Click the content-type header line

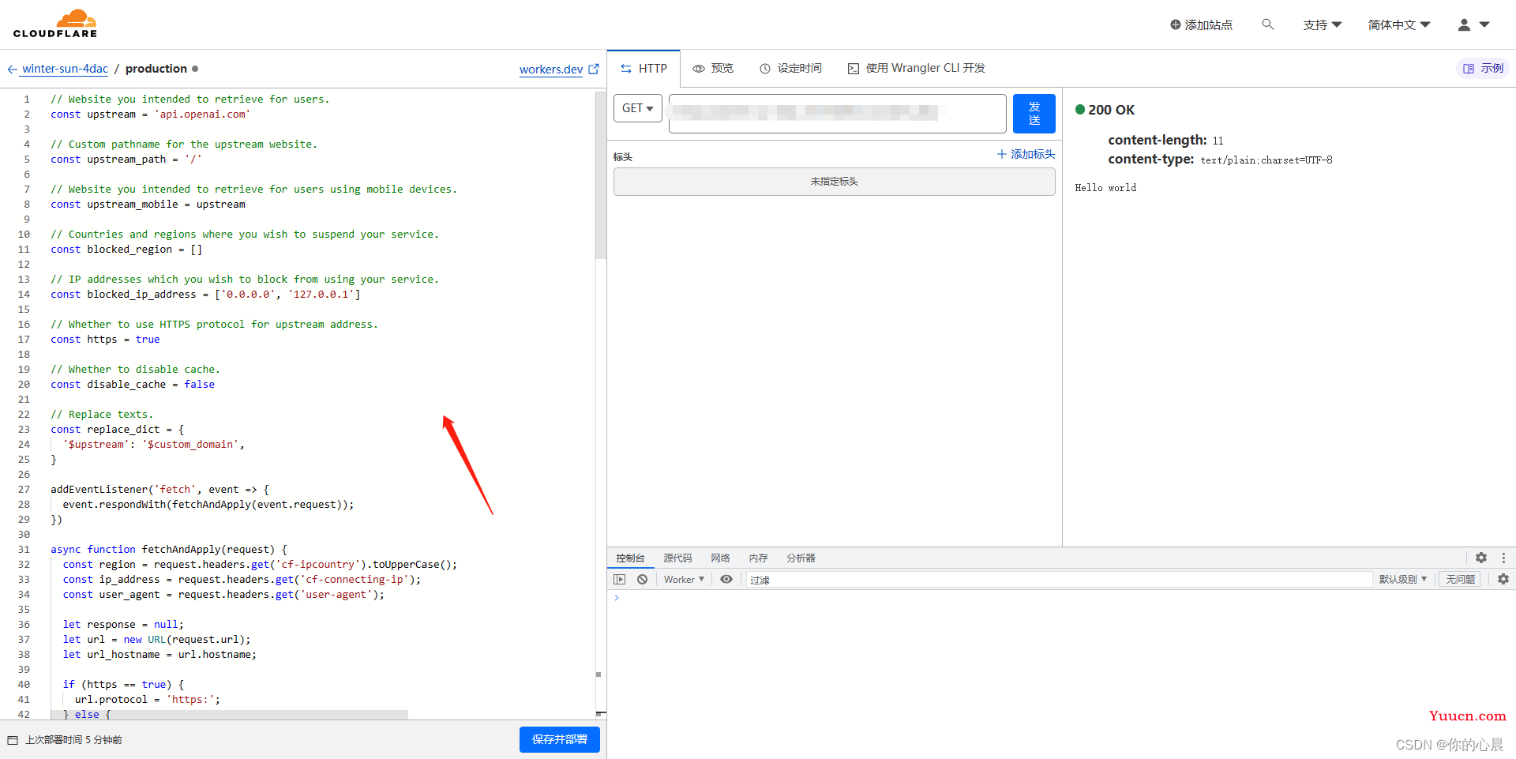coord(1220,160)
